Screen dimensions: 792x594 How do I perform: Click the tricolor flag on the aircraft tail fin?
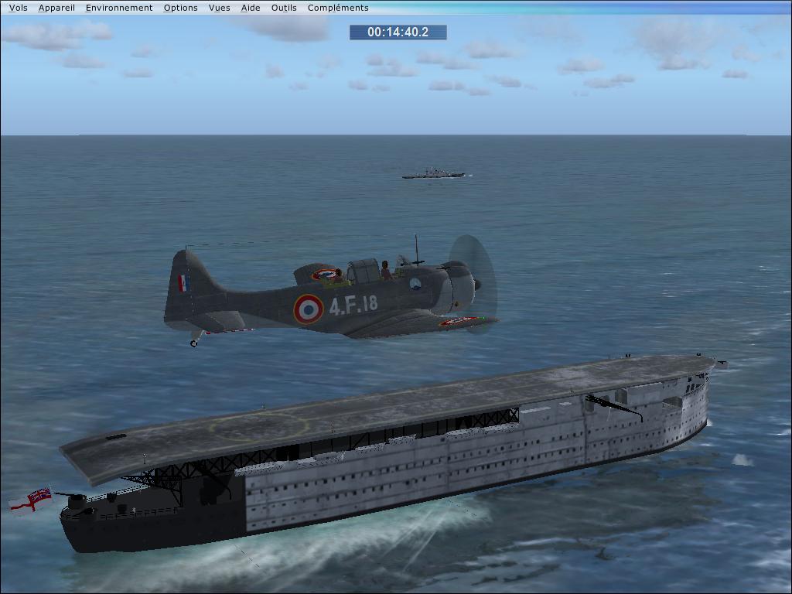(x=184, y=283)
